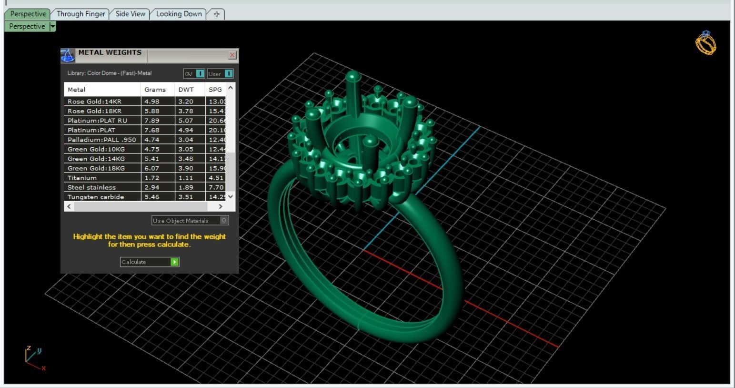Select the Green Gold:10KG row
This screenshot has width=735, height=388.
[x=145, y=149]
